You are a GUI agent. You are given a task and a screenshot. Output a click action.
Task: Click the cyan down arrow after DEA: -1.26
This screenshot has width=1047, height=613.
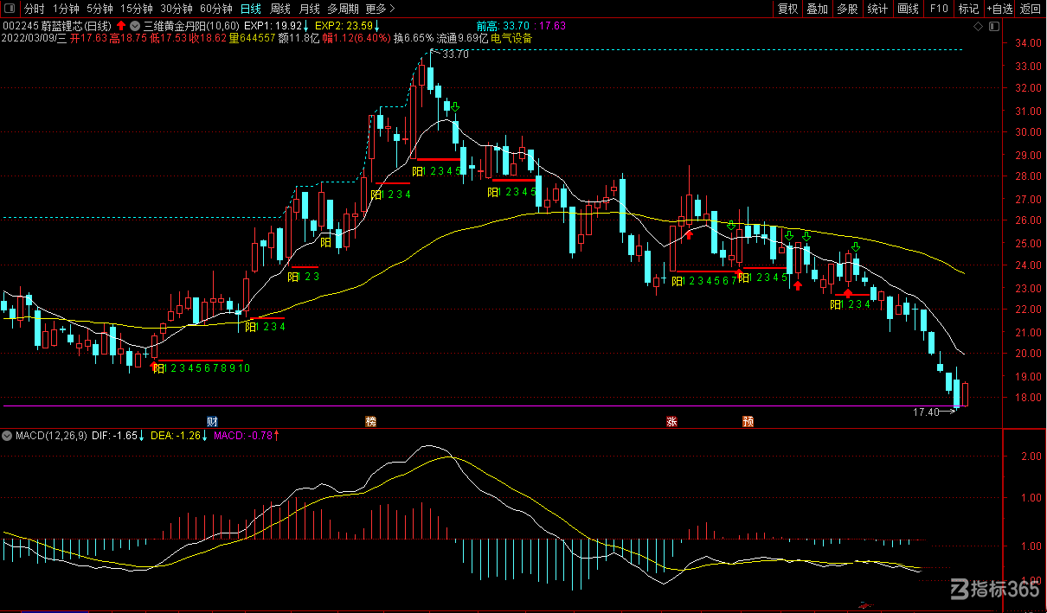click(204, 435)
